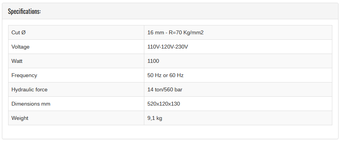The width and height of the screenshot is (342, 143).
Task: Select the Weight row label
Action: [20, 118]
